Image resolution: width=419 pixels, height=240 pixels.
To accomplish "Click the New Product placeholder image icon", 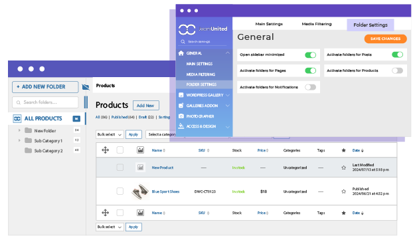I will (x=141, y=168).
